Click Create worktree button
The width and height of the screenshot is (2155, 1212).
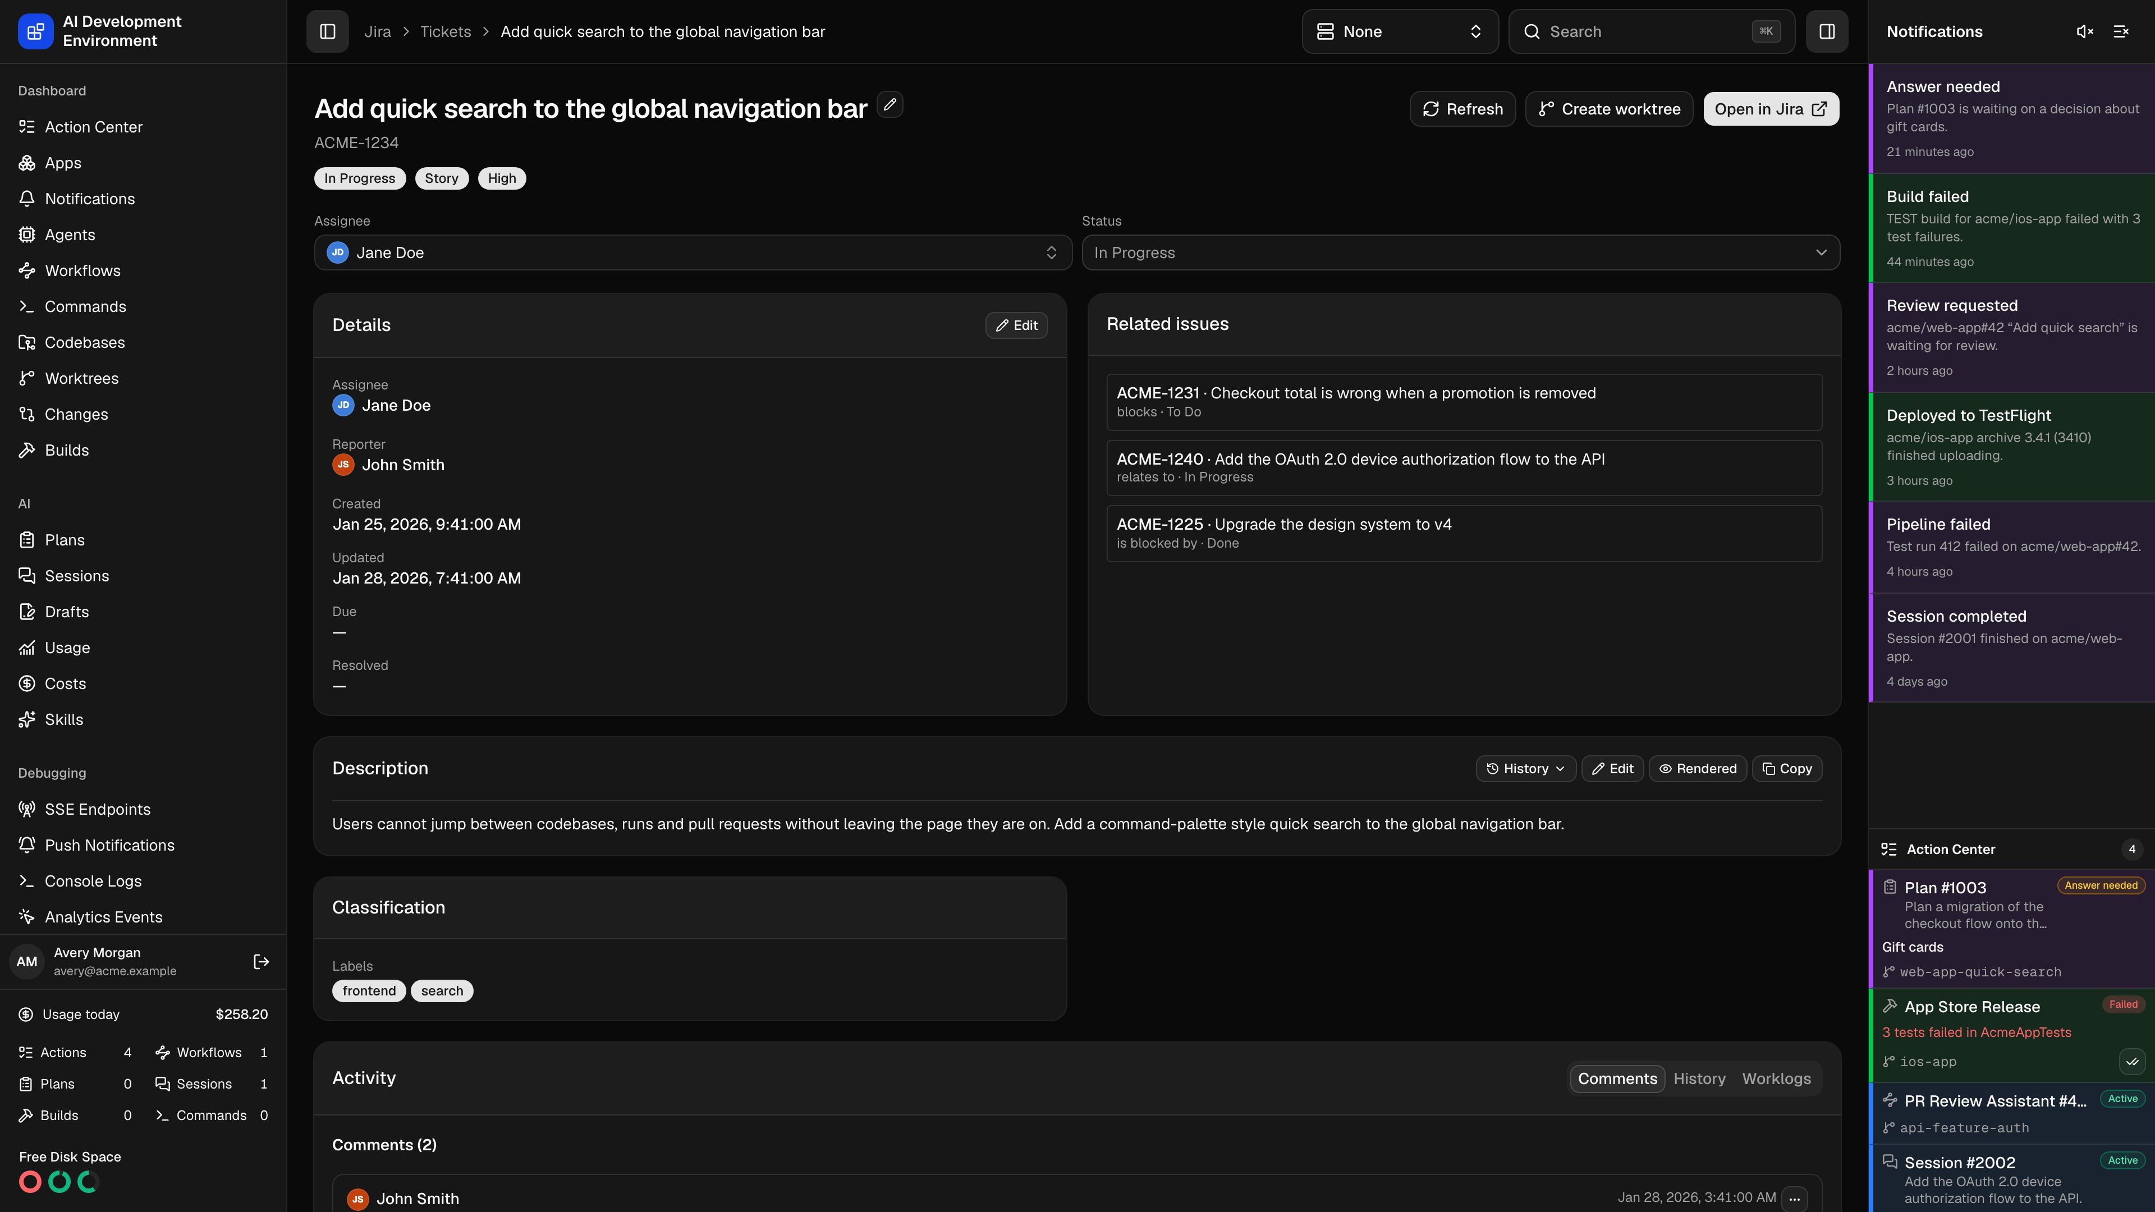(1609, 109)
